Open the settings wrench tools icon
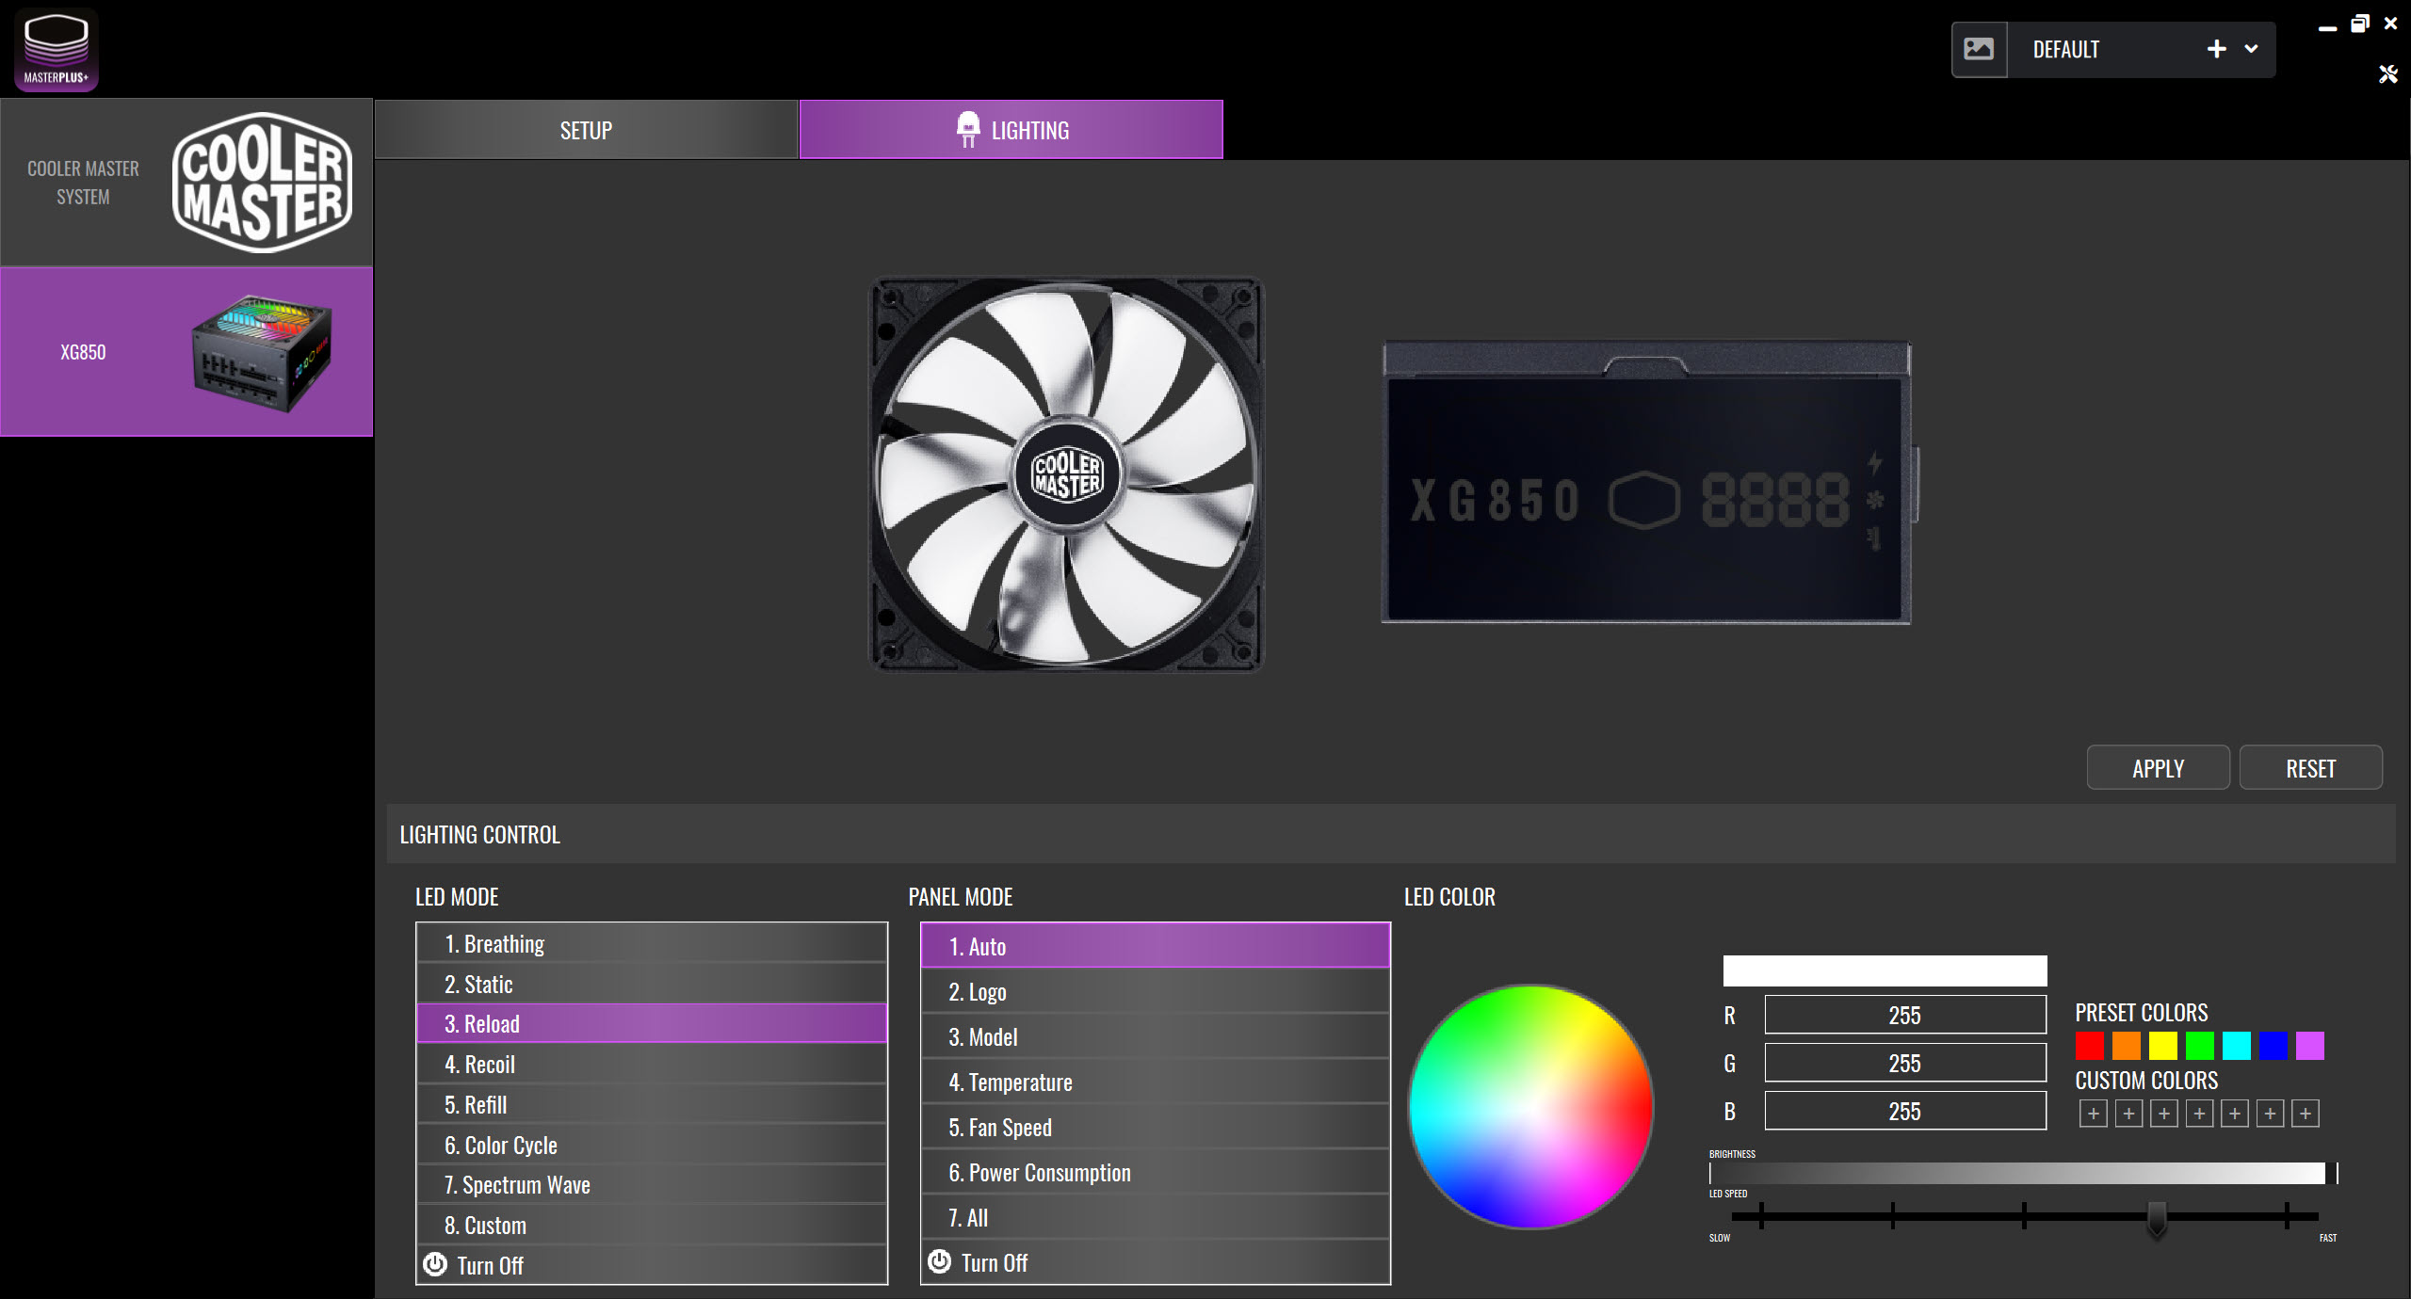The width and height of the screenshot is (2411, 1299). click(2387, 74)
